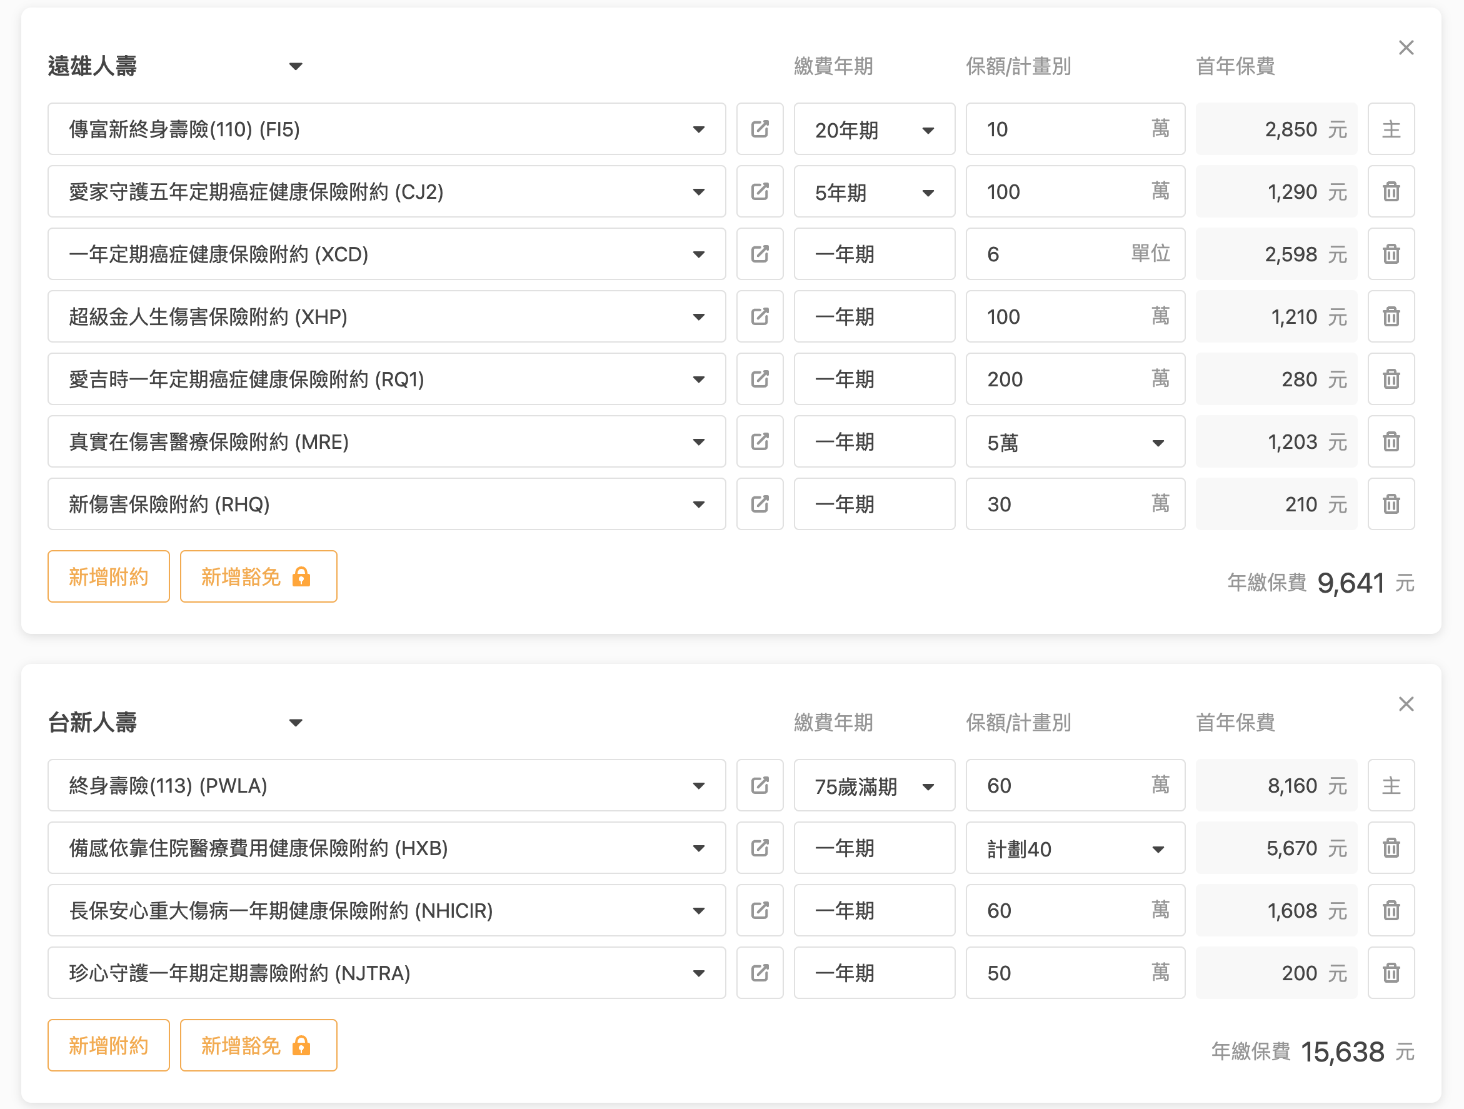Click the 主 marker on FI5 row
This screenshot has height=1109, width=1464.
[1391, 129]
